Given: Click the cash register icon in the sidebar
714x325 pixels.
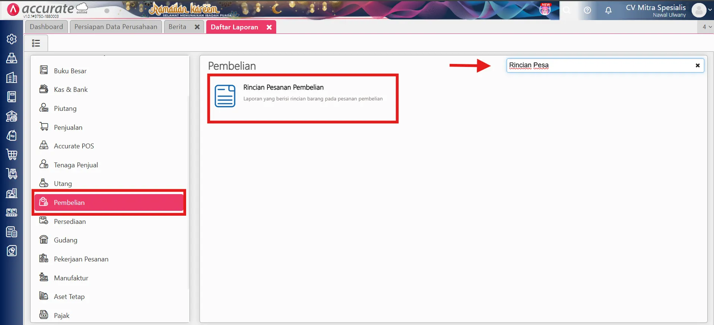Looking at the screenshot, I should click(x=12, y=58).
